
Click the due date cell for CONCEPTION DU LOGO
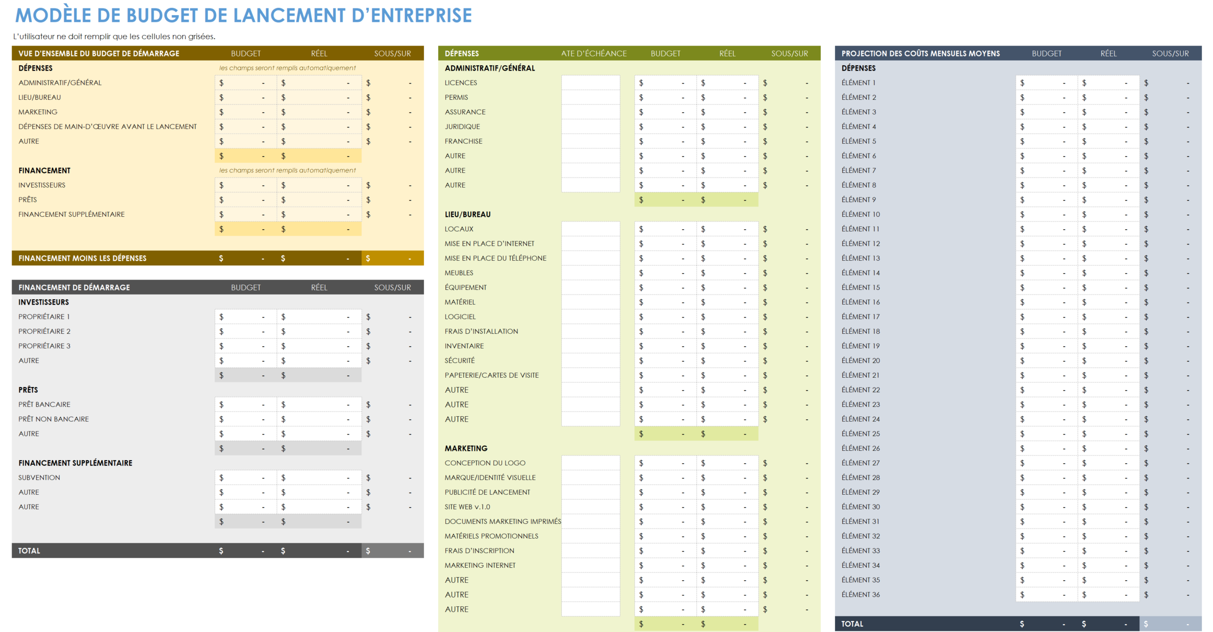click(591, 463)
